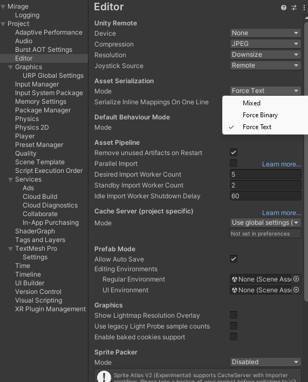Disable Allow Auto Save checkbox
The width and height of the screenshot is (308, 382).
(x=234, y=259)
